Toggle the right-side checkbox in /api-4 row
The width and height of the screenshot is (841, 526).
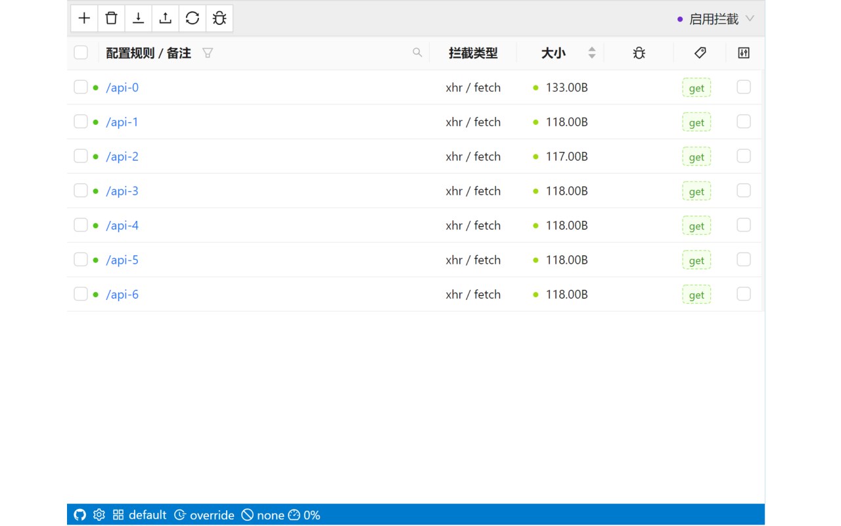744,225
